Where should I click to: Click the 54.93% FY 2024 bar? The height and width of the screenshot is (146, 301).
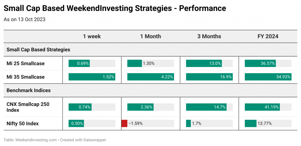point(268,77)
